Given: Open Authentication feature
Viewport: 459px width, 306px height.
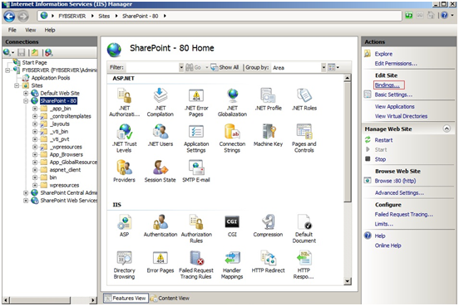Looking at the screenshot, I should (160, 226).
